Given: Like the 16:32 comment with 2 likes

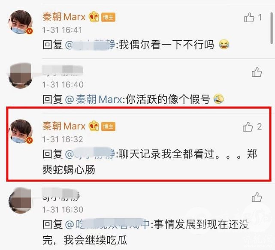Looking at the screenshot, I should [248, 127].
